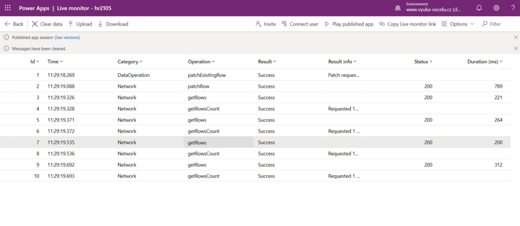Click info icon beside Messages have been cleared

(x=6, y=49)
